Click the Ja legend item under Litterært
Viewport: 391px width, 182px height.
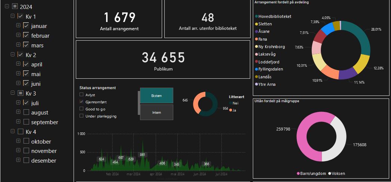point(232,110)
